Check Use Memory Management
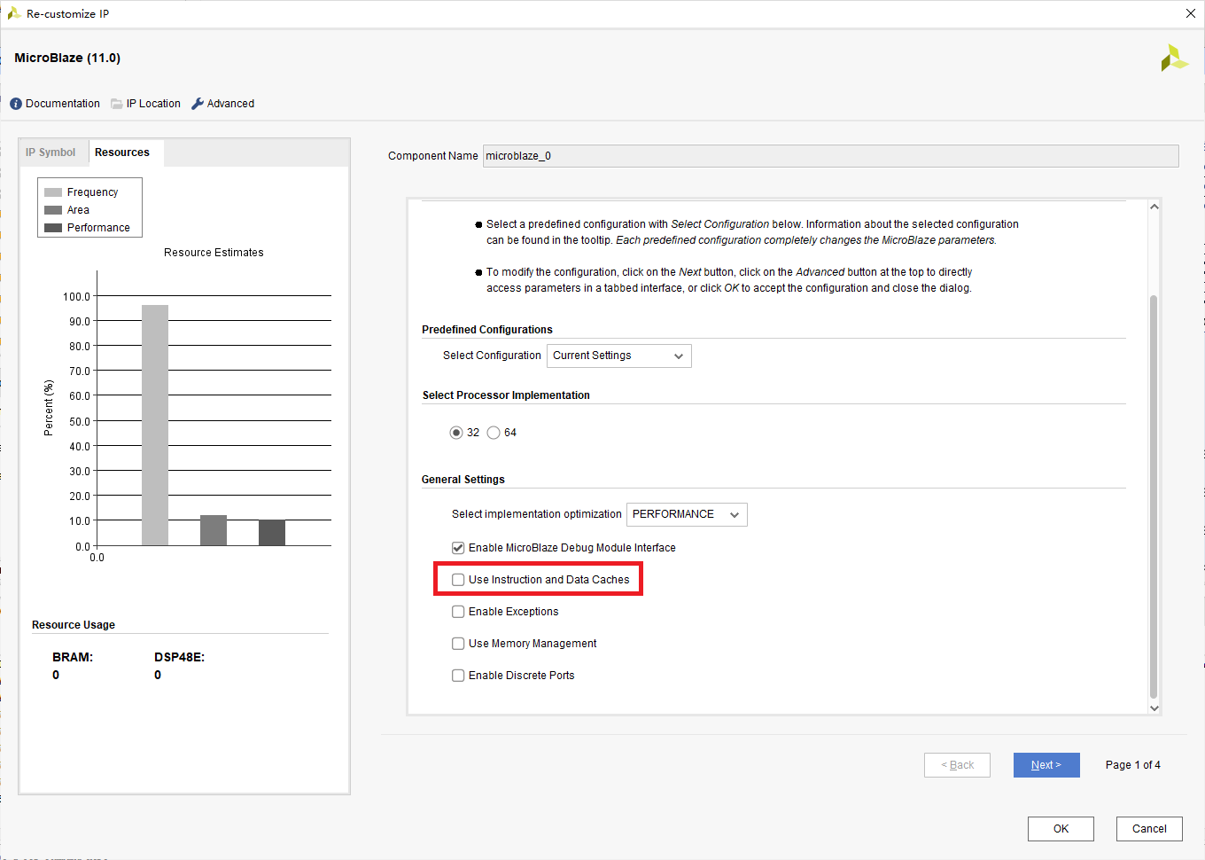Image resolution: width=1205 pixels, height=860 pixels. [458, 643]
